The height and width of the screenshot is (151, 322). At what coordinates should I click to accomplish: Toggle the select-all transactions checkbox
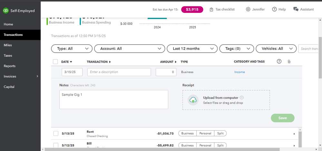coord(55,62)
